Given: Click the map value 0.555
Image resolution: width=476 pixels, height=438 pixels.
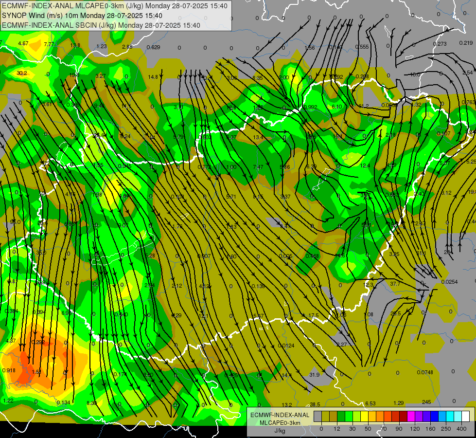Looking at the screenshot, I should tap(362, 47).
